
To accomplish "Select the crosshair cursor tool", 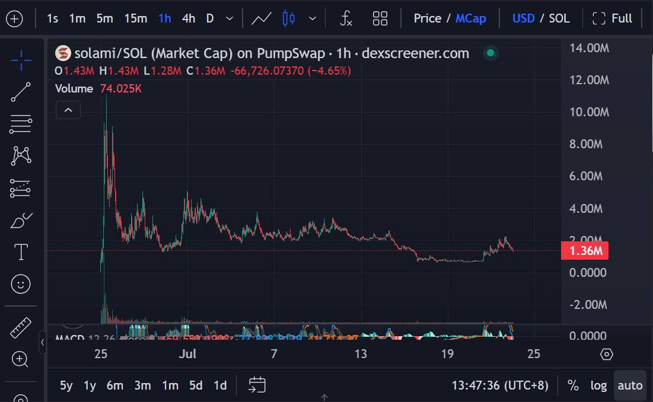I will (x=21, y=60).
